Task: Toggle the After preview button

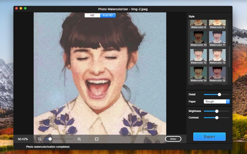Action: (x=173, y=139)
